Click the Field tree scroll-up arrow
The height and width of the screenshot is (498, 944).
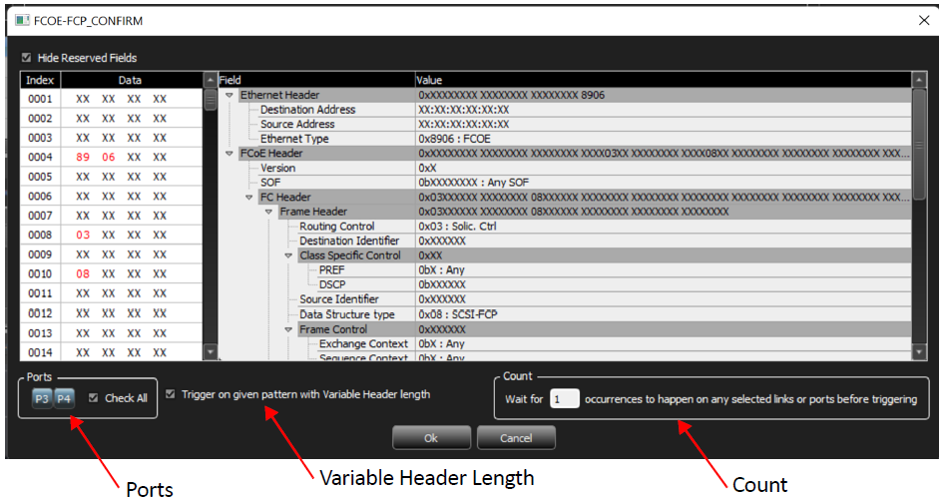click(x=919, y=80)
